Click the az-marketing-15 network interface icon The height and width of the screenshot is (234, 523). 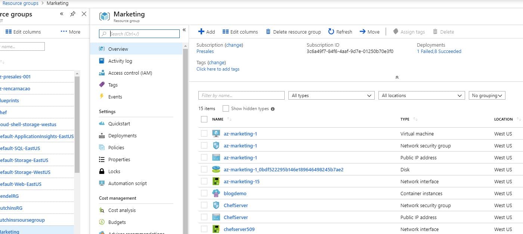tap(216, 181)
